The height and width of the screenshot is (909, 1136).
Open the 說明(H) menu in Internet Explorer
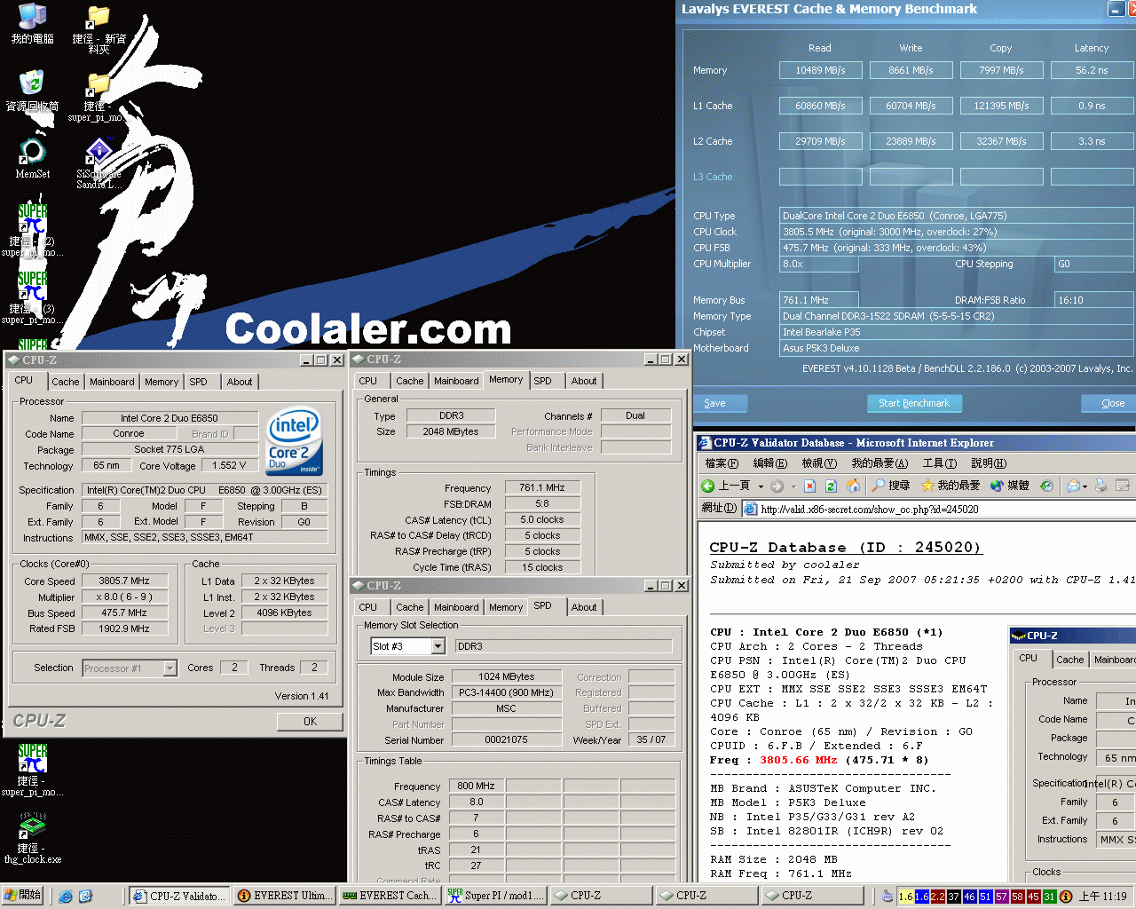click(x=989, y=463)
